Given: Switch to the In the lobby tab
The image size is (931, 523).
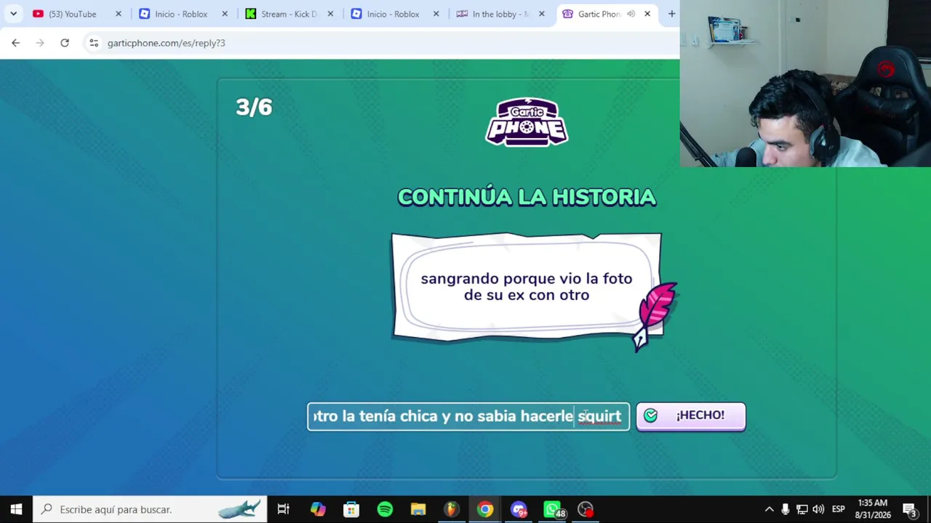Looking at the screenshot, I should pyautogui.click(x=500, y=14).
